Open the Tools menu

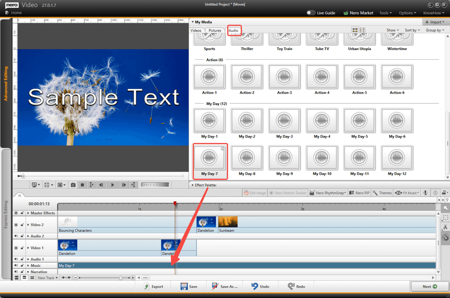[385, 13]
